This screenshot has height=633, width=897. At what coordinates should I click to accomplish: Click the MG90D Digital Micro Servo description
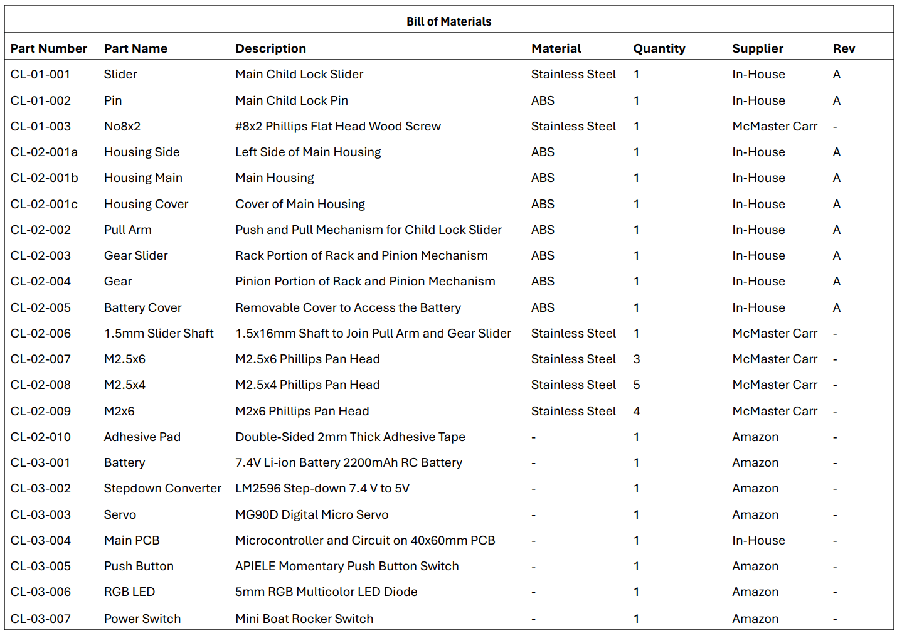(312, 514)
